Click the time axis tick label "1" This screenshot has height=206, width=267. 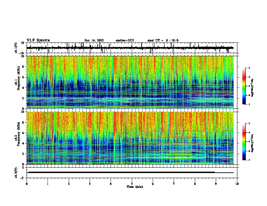(48, 184)
